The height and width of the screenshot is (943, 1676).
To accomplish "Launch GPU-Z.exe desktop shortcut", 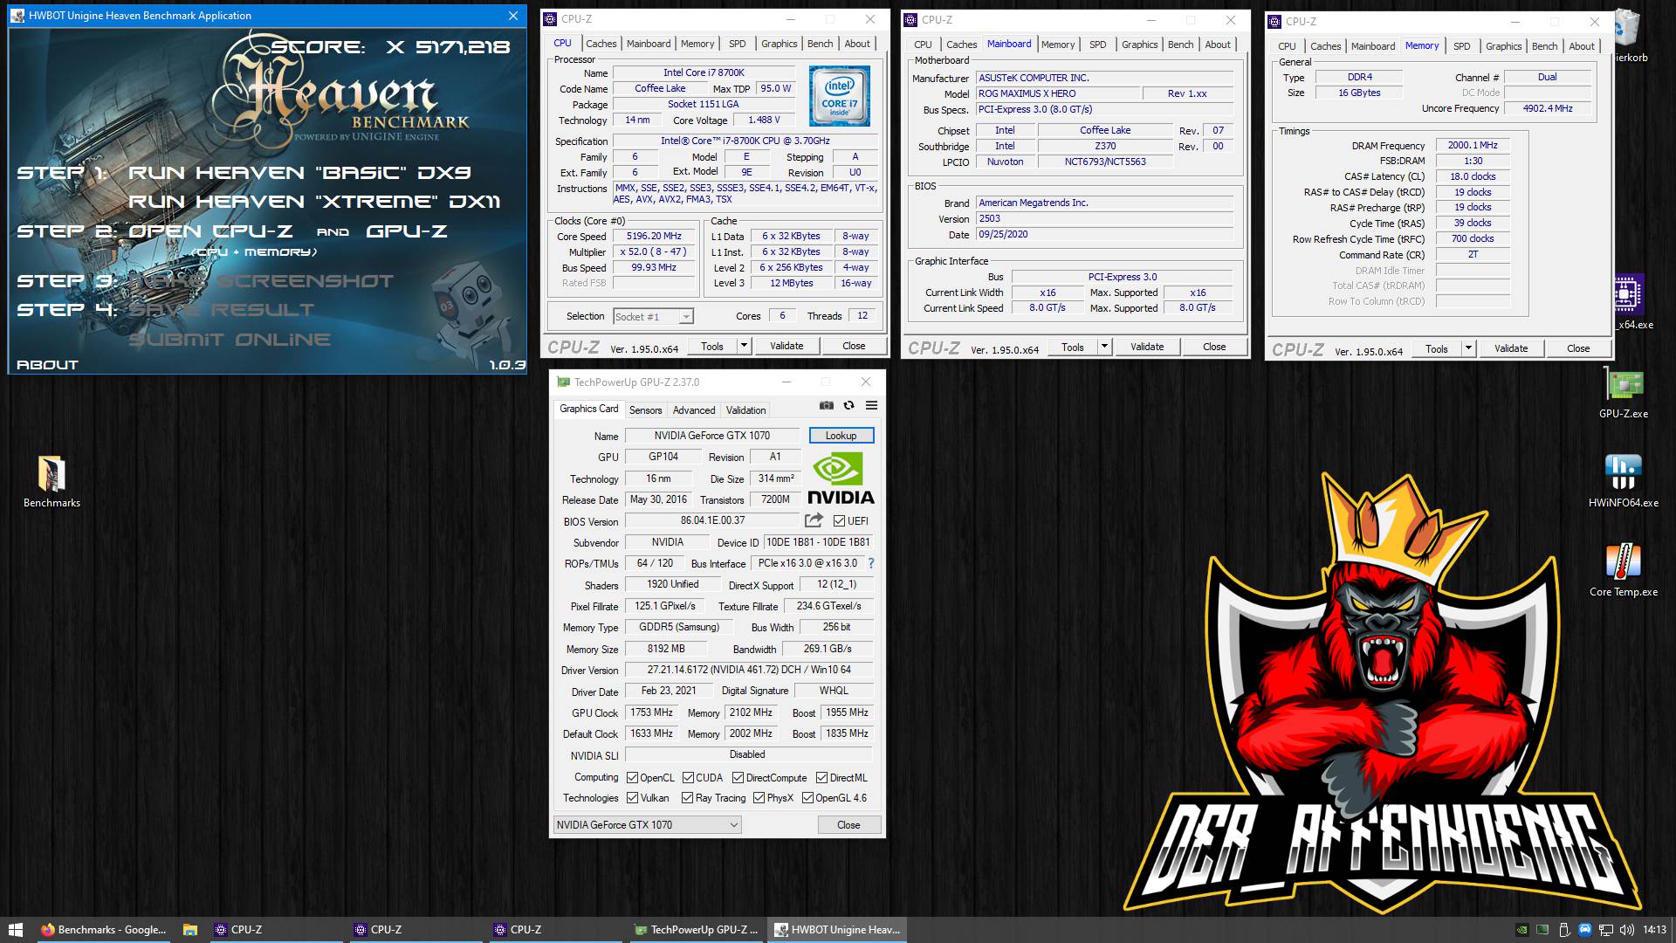I will tap(1624, 393).
